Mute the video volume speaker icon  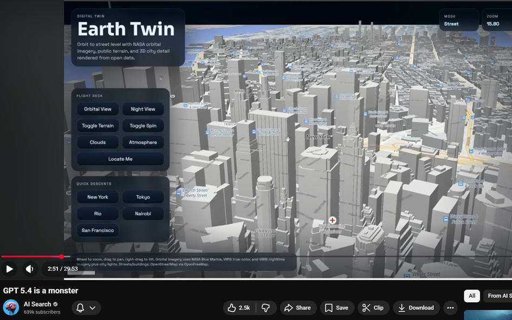30,269
